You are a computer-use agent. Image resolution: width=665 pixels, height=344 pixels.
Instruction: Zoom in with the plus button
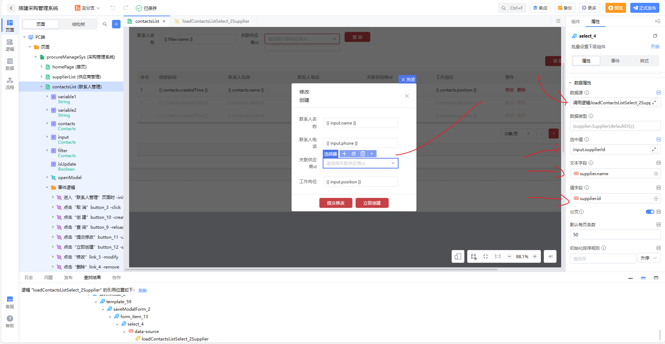coord(535,256)
